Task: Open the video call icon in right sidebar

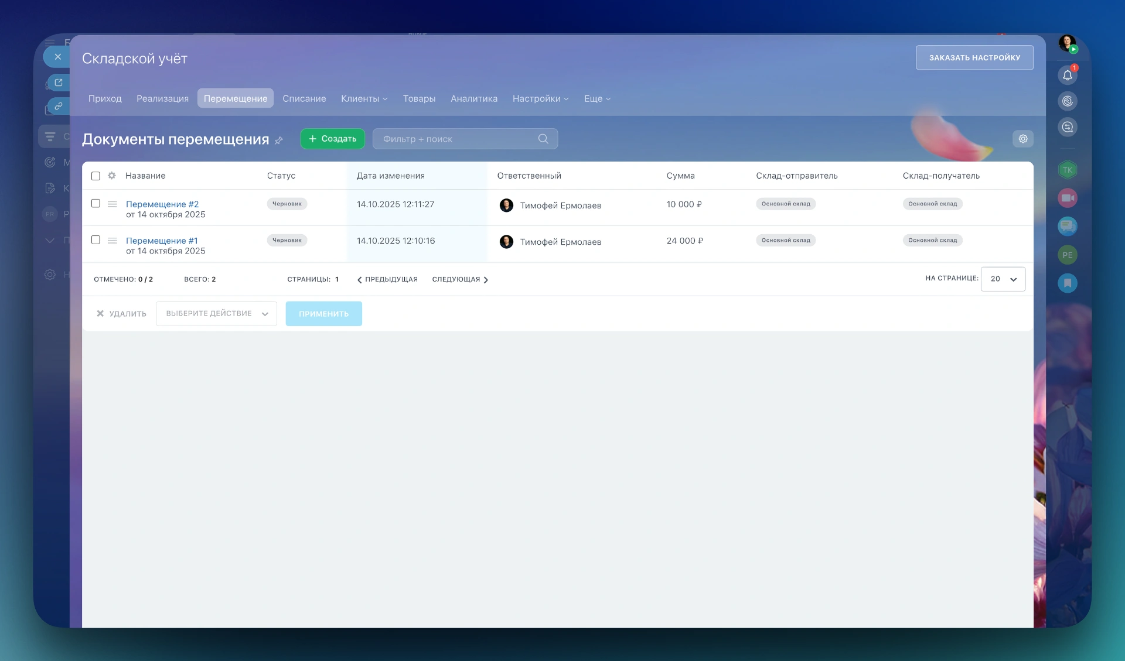Action: click(x=1068, y=198)
